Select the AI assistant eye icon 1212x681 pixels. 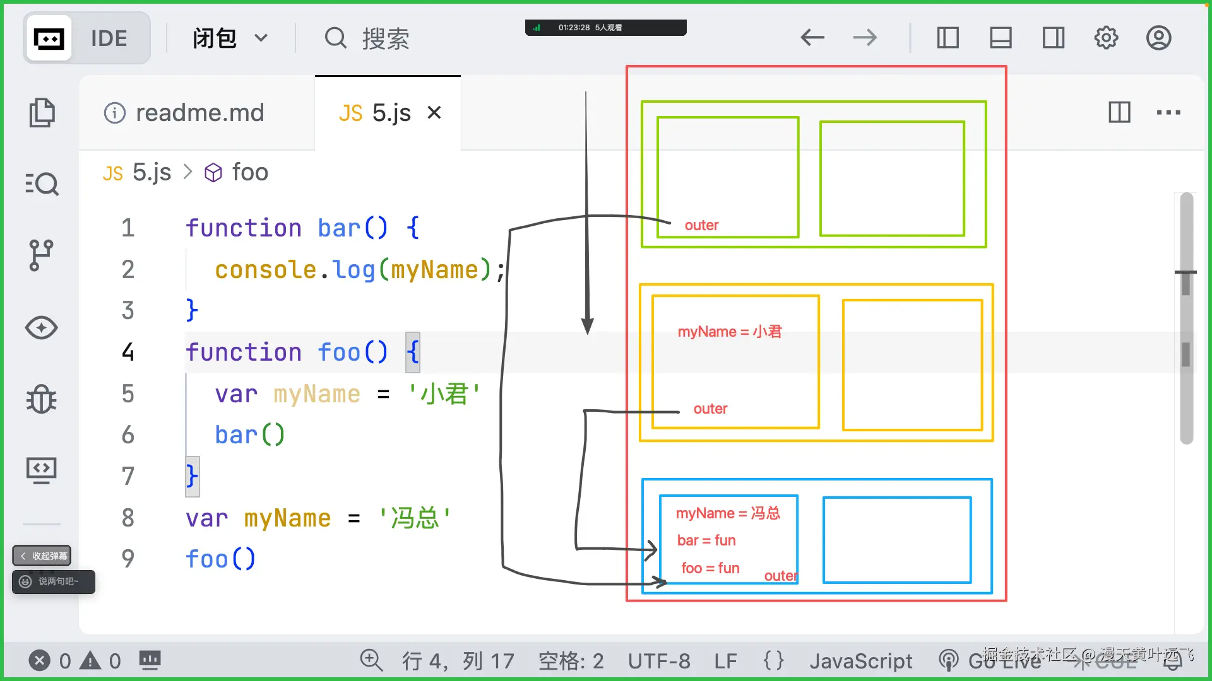[42, 327]
